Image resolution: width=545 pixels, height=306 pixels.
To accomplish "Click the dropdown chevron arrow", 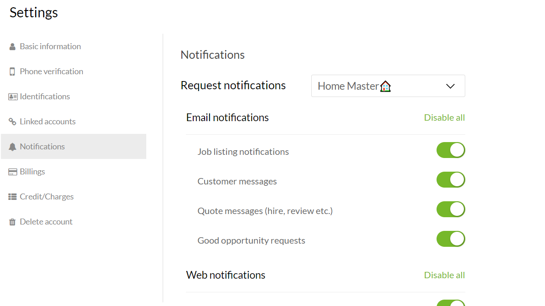I will pyautogui.click(x=450, y=86).
